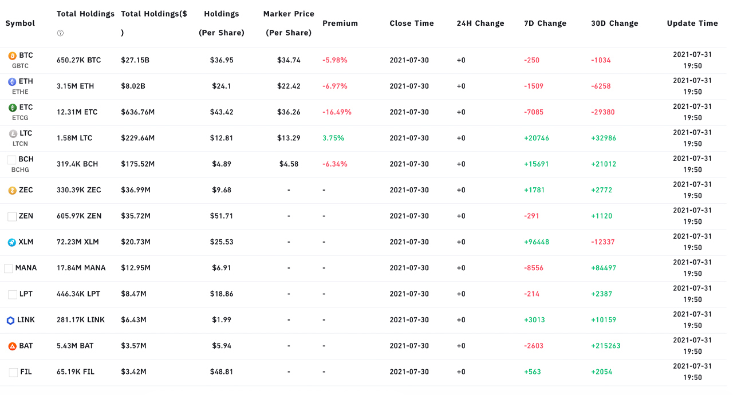Click the Symbol column header
Image resolution: width=733 pixels, height=395 pixels.
pyautogui.click(x=20, y=23)
